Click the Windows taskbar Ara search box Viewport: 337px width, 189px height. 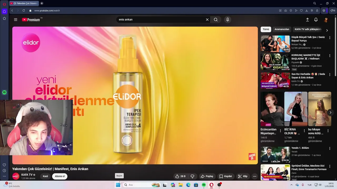(142, 185)
